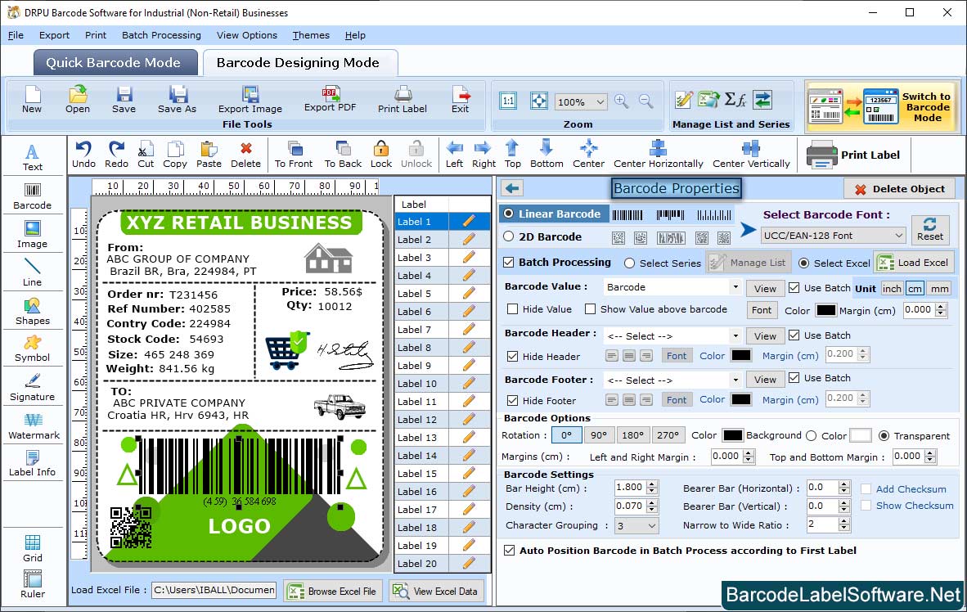Open the Watermark tool

(34, 425)
